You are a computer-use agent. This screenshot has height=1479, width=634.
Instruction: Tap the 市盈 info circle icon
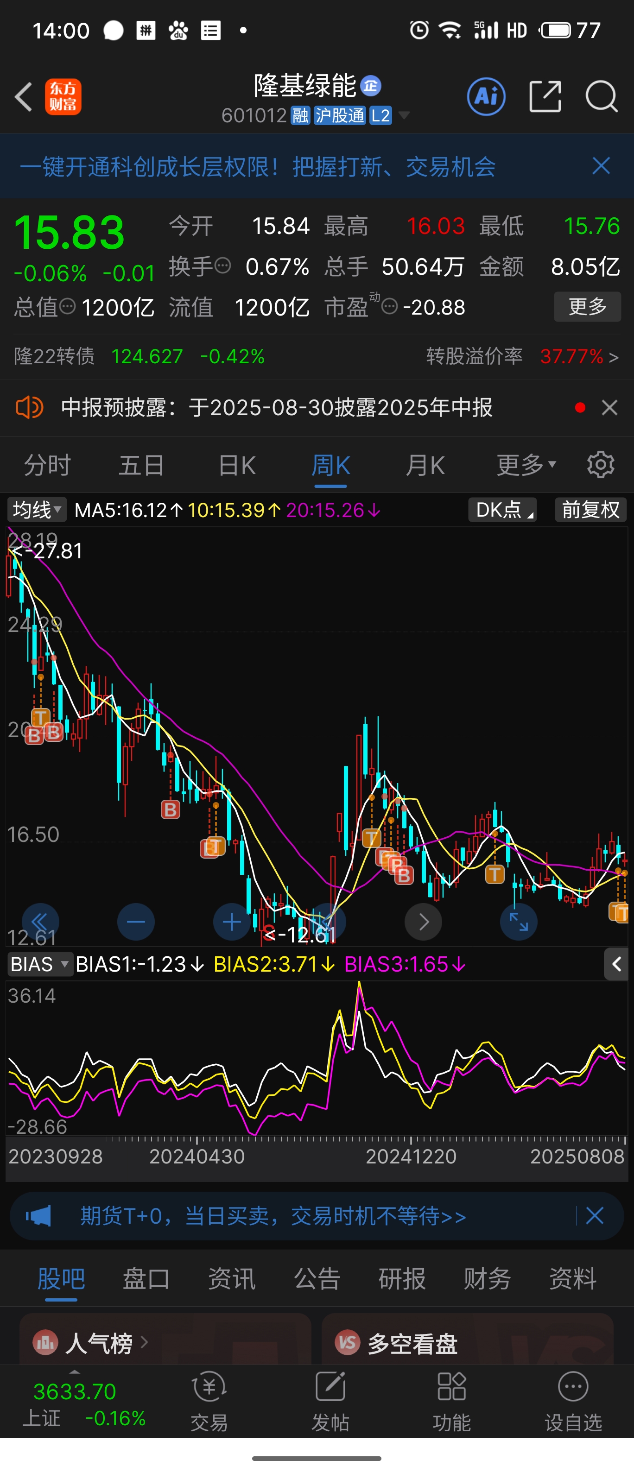(389, 306)
